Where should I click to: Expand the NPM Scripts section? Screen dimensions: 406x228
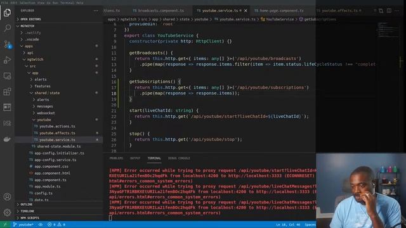pos(59,218)
